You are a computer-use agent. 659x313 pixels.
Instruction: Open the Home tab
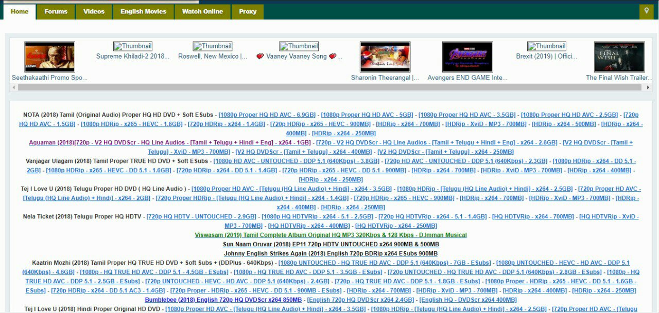tap(20, 12)
